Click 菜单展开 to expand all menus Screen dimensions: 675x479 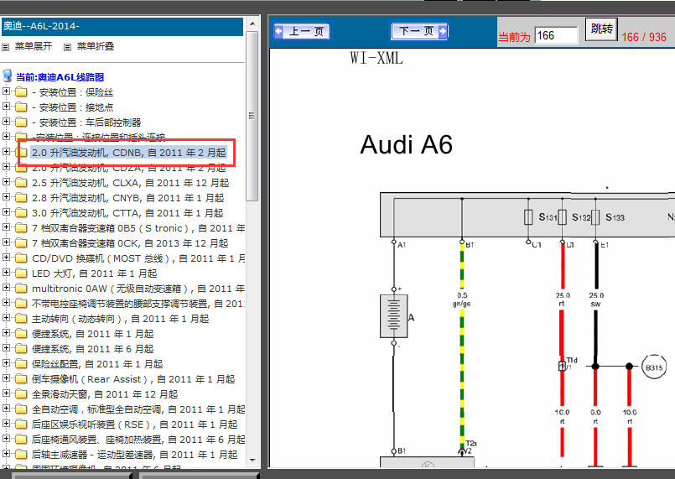coord(34,46)
